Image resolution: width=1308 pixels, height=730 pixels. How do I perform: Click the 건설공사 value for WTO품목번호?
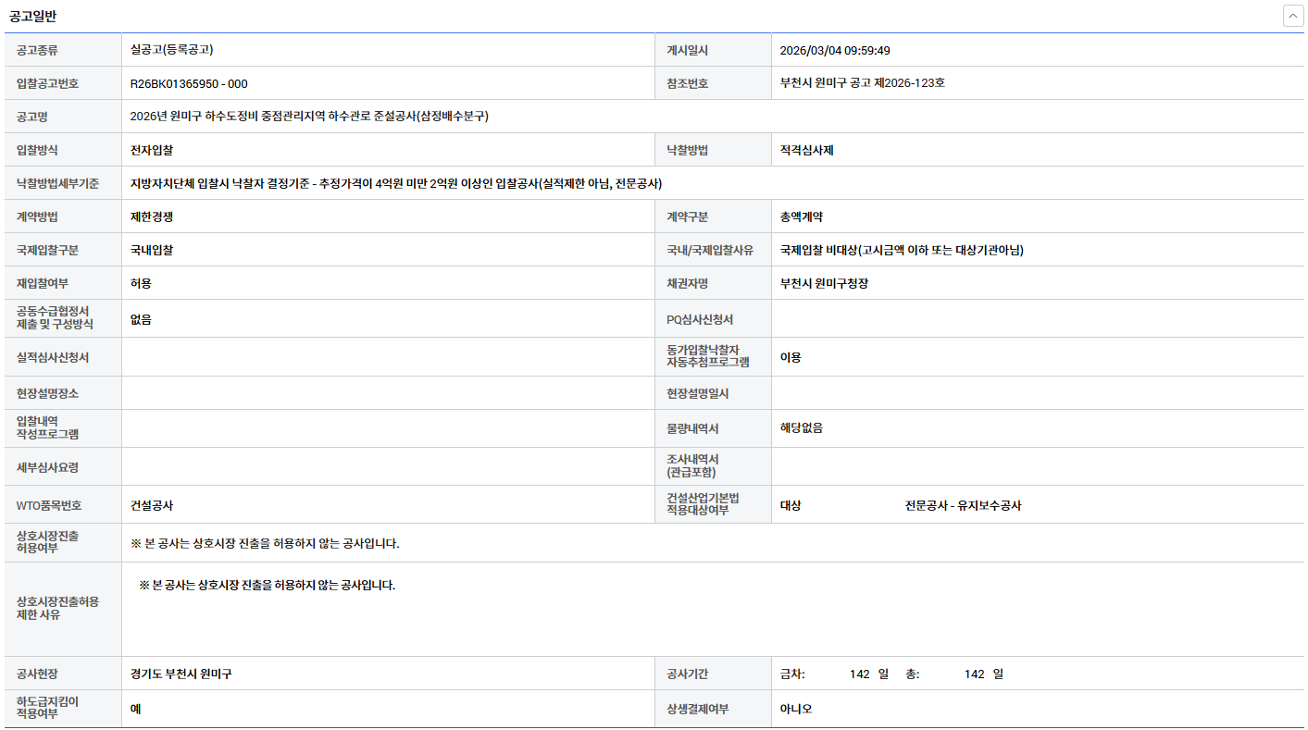(152, 505)
